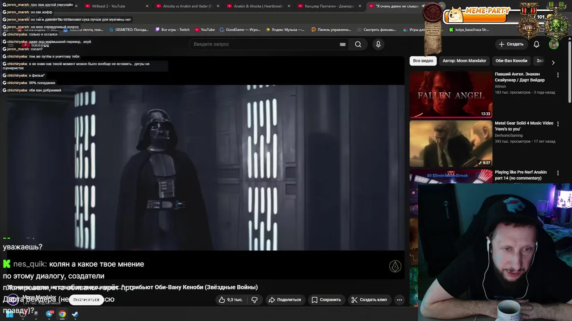Like the video with 9,3 тыс. likes
The image size is (572, 321).
coord(231,300)
